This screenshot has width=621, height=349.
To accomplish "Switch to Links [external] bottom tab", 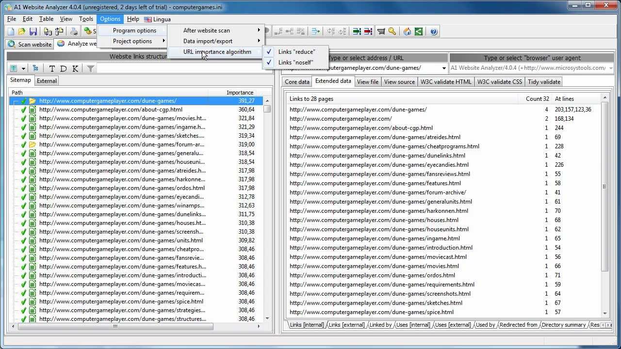I will pyautogui.click(x=346, y=325).
